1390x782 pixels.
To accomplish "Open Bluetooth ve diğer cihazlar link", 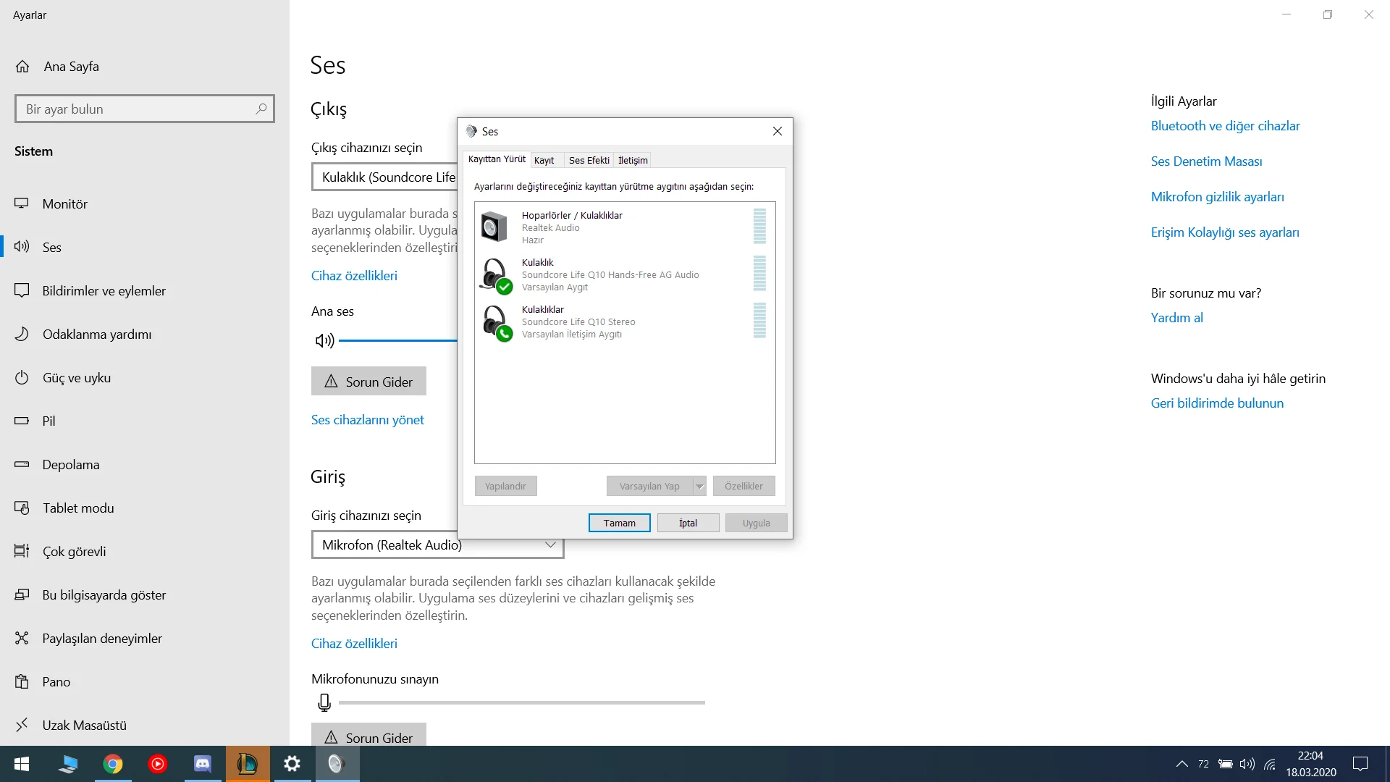I will (x=1225, y=126).
